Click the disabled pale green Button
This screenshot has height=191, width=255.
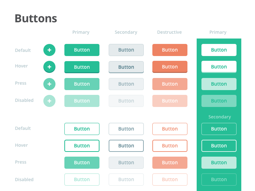pos(82,101)
